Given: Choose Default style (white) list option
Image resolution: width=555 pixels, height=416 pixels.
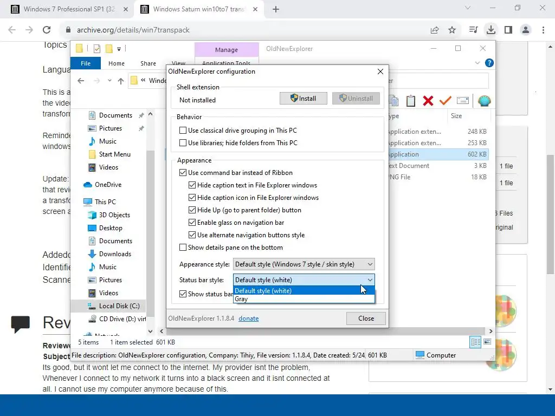Looking at the screenshot, I should (304, 291).
